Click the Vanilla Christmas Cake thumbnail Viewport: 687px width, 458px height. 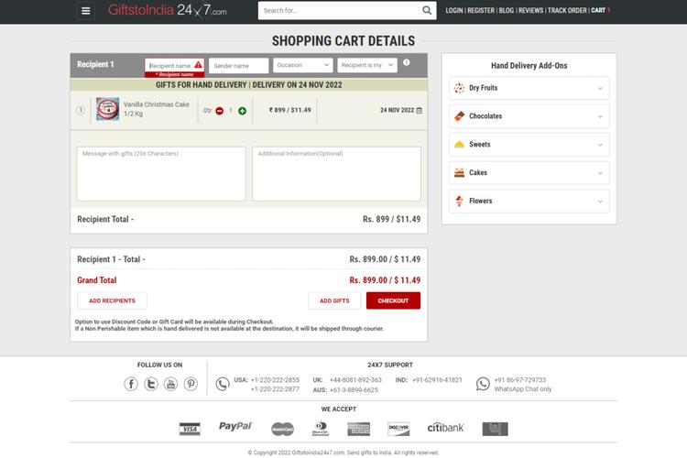coord(107,109)
